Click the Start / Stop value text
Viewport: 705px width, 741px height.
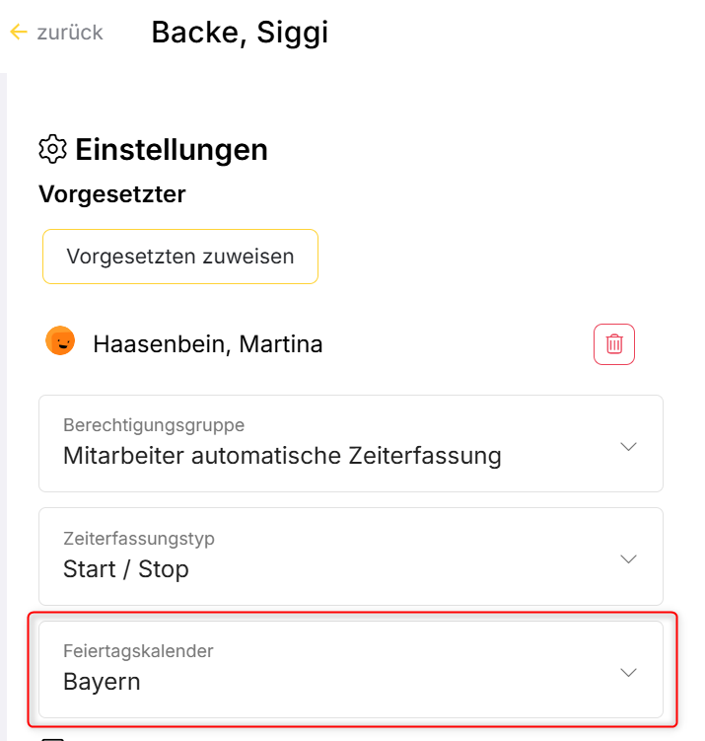tap(125, 569)
